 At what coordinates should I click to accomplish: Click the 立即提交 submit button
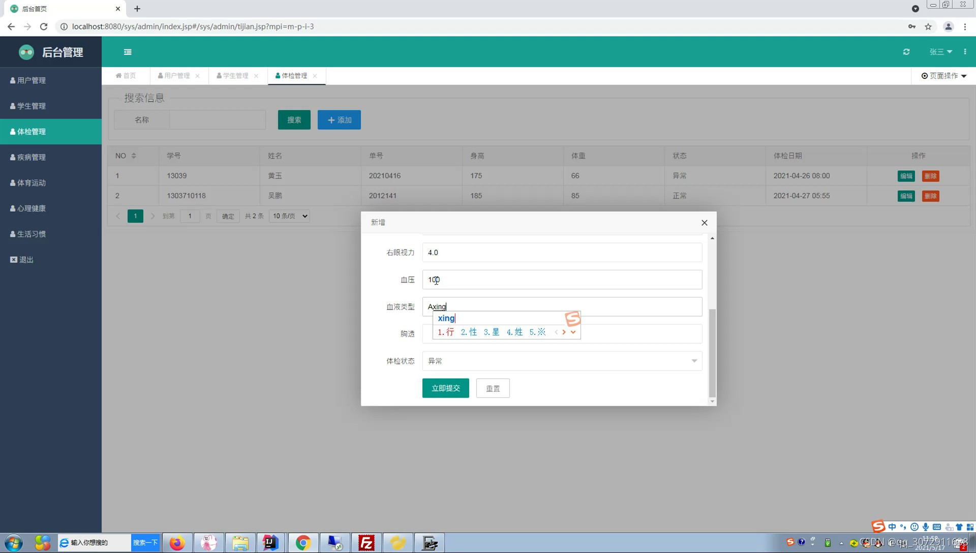[446, 388]
